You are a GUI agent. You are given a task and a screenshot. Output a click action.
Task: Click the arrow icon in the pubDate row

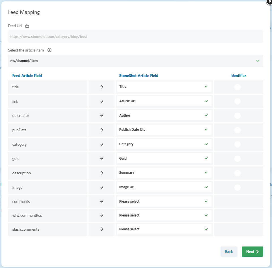pyautogui.click(x=101, y=130)
